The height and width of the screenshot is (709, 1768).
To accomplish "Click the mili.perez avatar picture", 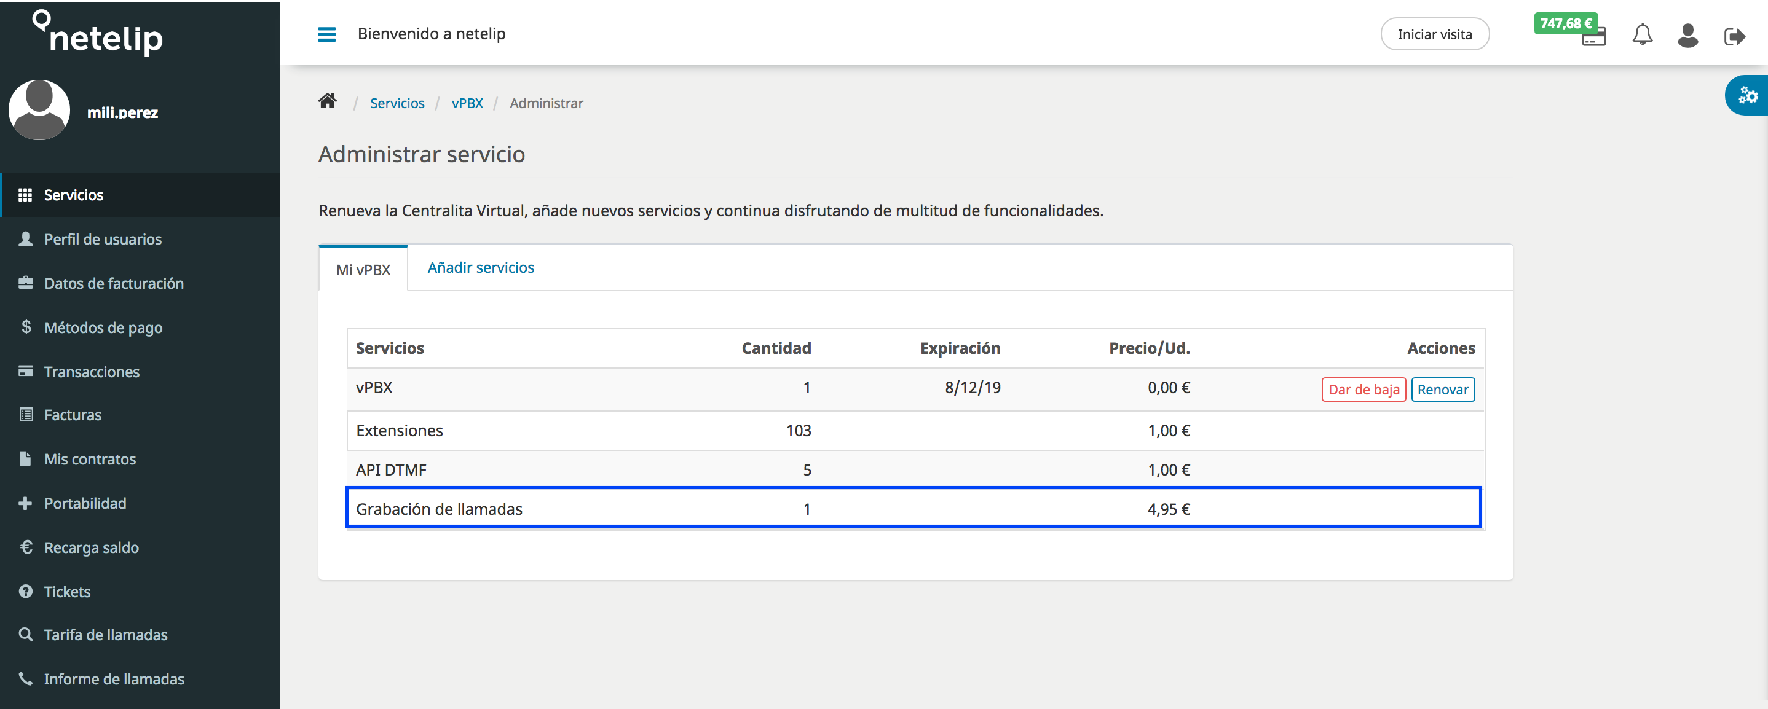I will click(39, 110).
